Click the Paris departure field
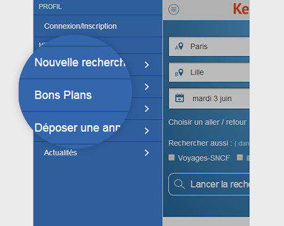 [x=209, y=46]
